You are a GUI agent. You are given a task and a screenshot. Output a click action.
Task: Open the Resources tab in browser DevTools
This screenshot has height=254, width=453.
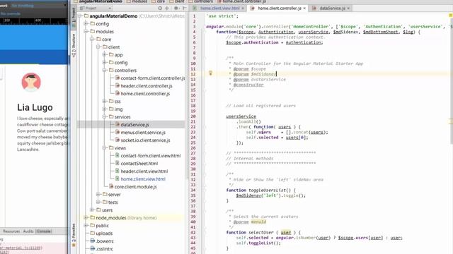click(x=11, y=231)
